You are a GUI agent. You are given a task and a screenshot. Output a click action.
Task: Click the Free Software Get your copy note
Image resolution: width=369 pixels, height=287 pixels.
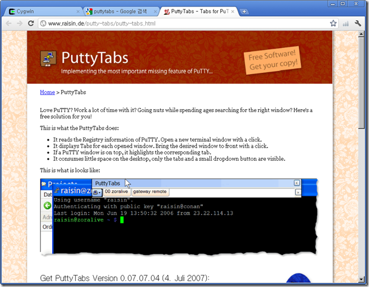pyautogui.click(x=273, y=60)
